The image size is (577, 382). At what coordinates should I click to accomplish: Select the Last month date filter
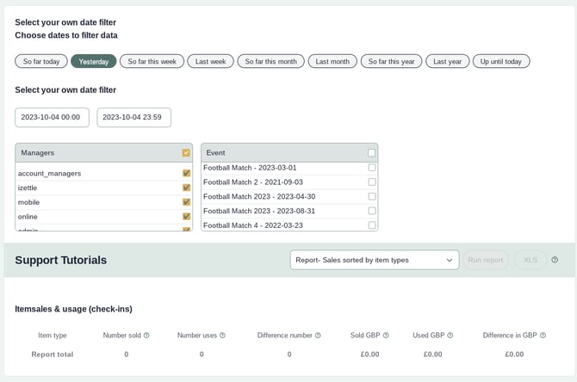pos(332,61)
